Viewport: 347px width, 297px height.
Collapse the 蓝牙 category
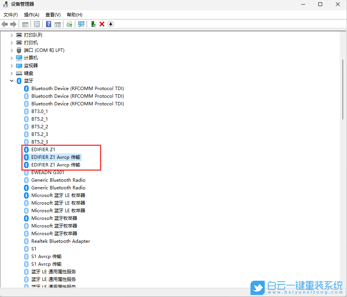[11, 81]
